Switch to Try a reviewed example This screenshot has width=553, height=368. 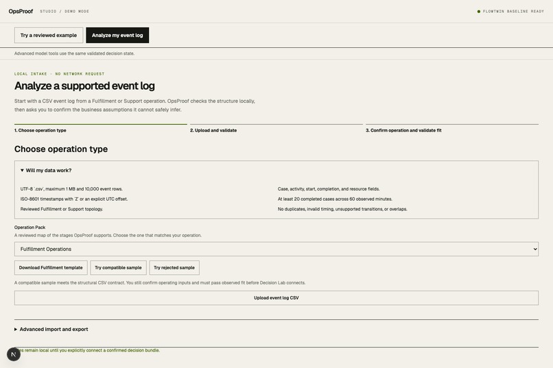tap(49, 35)
